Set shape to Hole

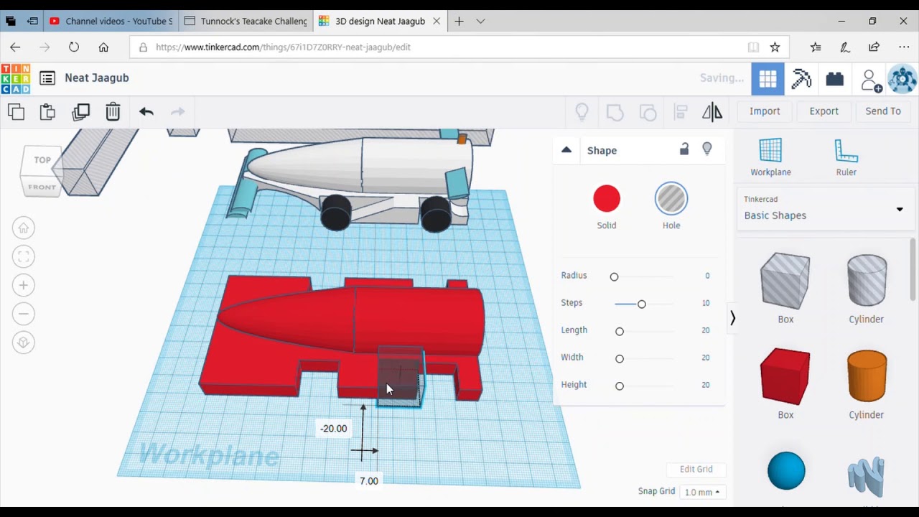671,207
